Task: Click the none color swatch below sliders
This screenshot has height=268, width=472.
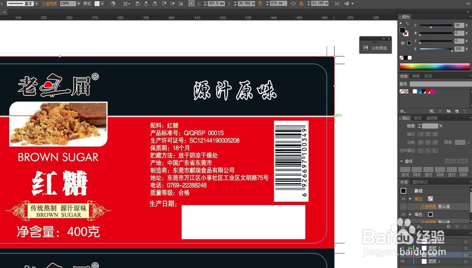Action: [x=402, y=58]
